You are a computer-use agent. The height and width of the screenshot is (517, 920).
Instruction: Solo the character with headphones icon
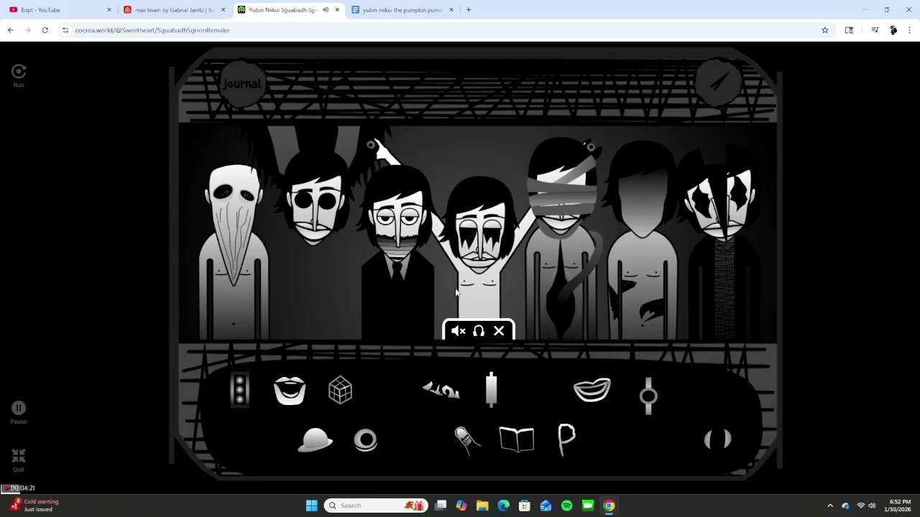(x=479, y=331)
